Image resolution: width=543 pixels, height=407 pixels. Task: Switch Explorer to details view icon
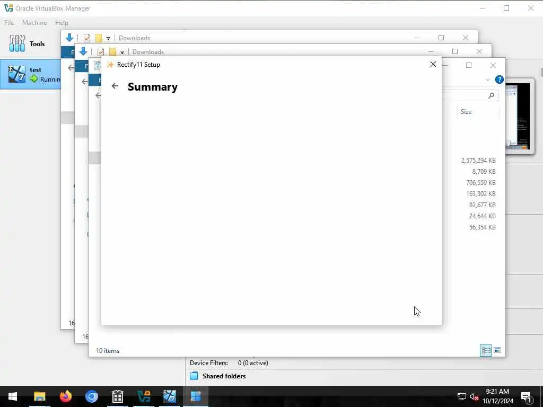[486, 350]
